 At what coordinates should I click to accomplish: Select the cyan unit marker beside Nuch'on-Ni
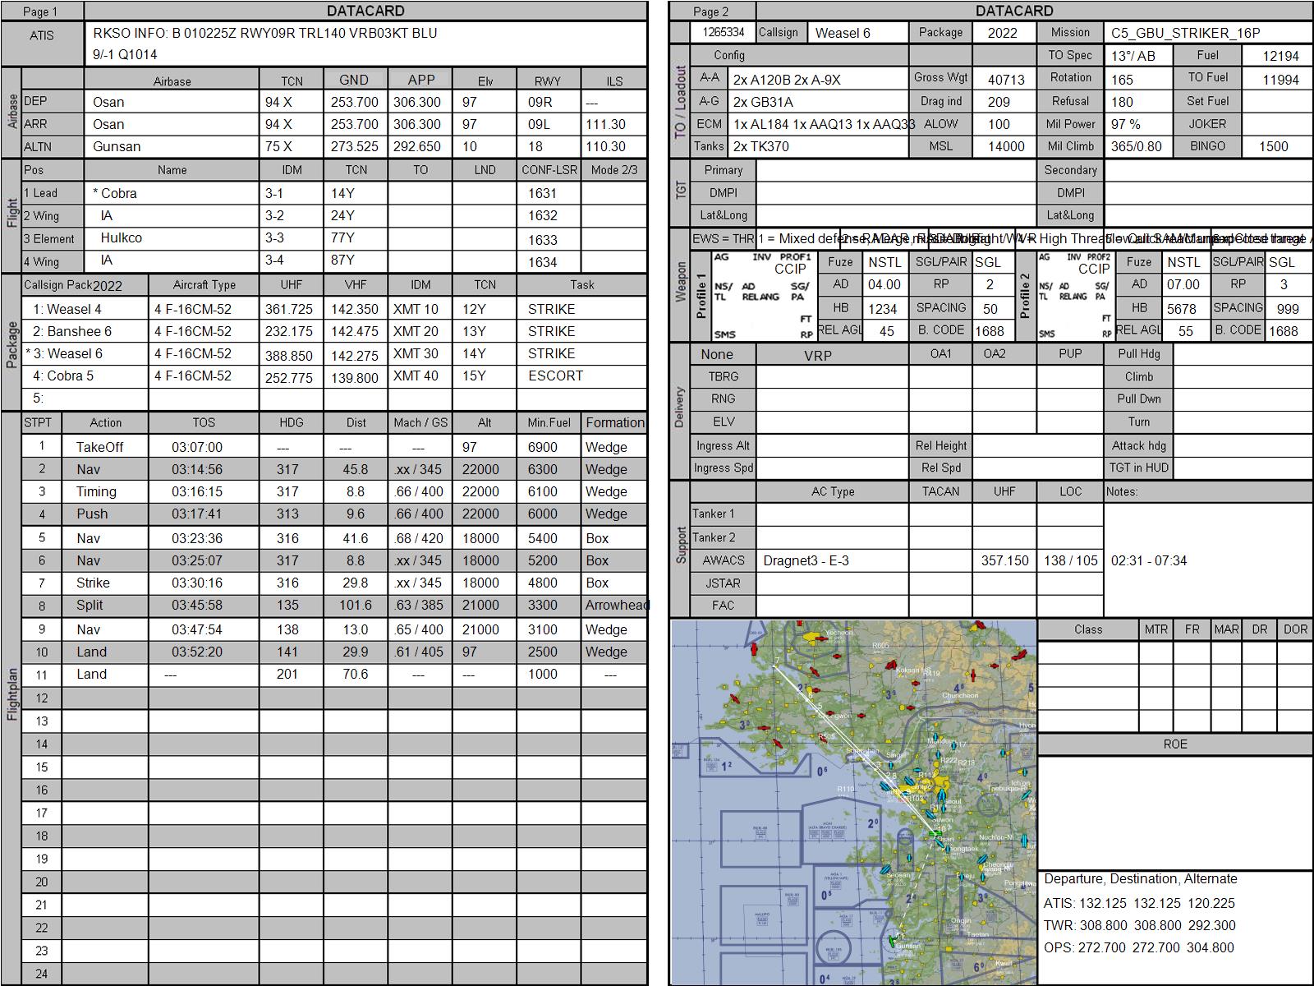point(1025,839)
